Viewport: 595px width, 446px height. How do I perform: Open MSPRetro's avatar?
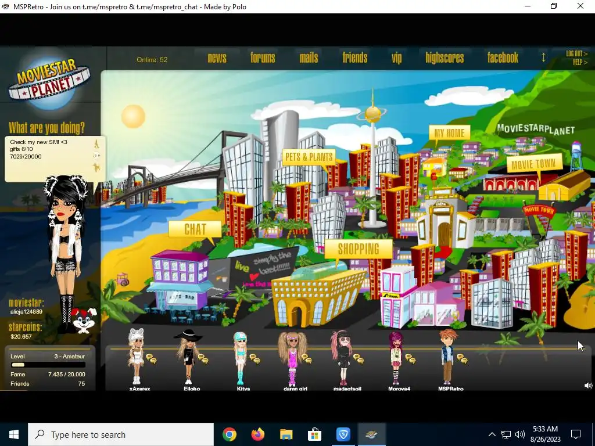[447, 357]
